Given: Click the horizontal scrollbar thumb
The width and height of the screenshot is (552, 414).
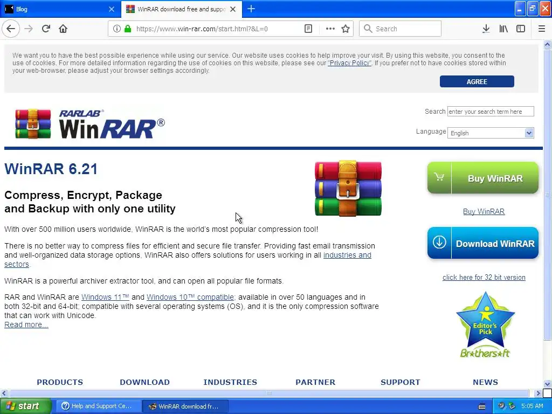Looking at the screenshot, I should coord(268,393).
